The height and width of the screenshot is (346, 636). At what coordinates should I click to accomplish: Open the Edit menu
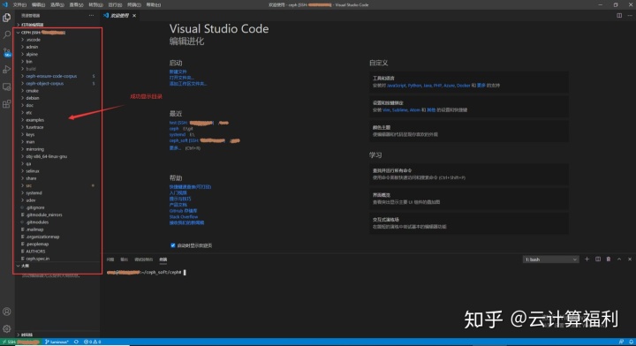click(x=38, y=5)
